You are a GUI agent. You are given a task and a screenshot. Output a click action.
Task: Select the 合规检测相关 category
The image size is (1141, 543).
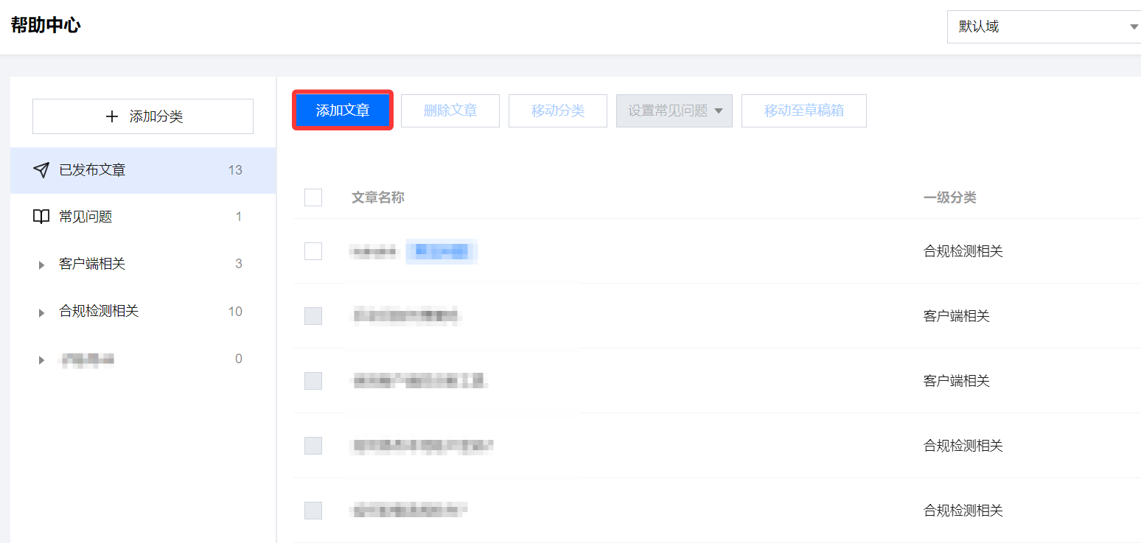pyautogui.click(x=99, y=311)
